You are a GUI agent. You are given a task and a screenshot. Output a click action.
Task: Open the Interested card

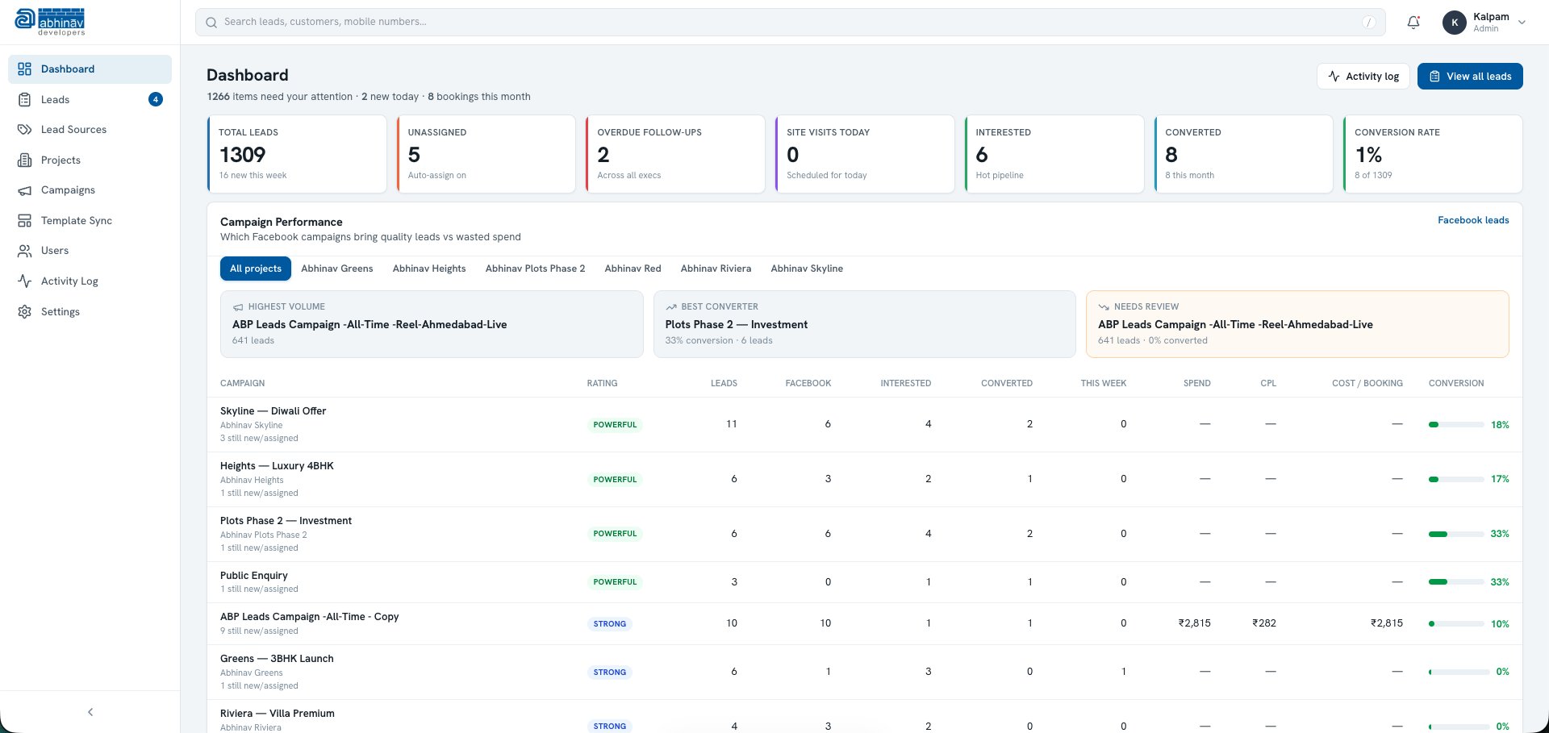tap(1054, 154)
